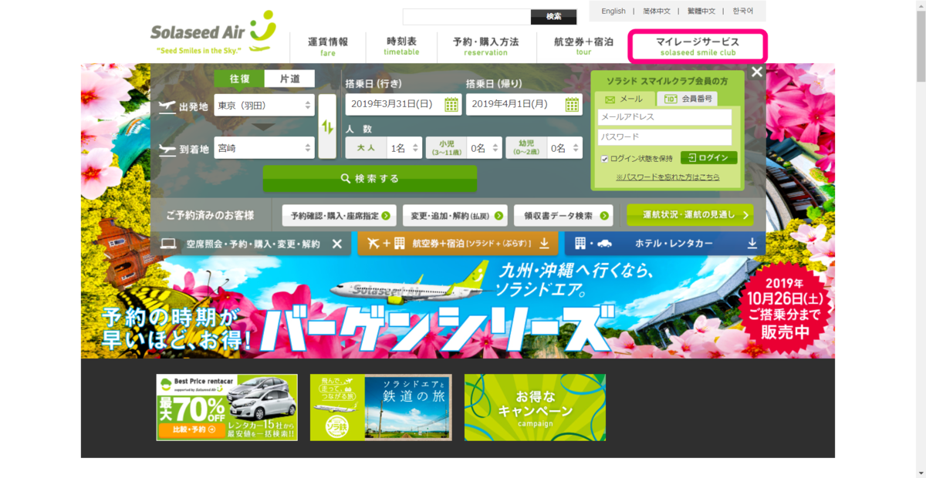Close the 空席照会・予約 bar with its X
This screenshot has width=926, height=478.
tap(336, 244)
